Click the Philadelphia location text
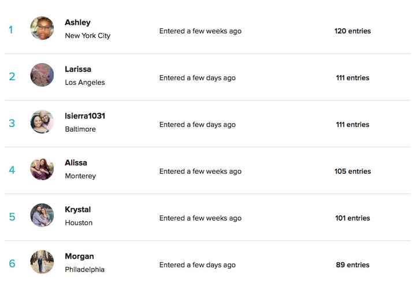This screenshot has width=416, height=283. [84, 270]
